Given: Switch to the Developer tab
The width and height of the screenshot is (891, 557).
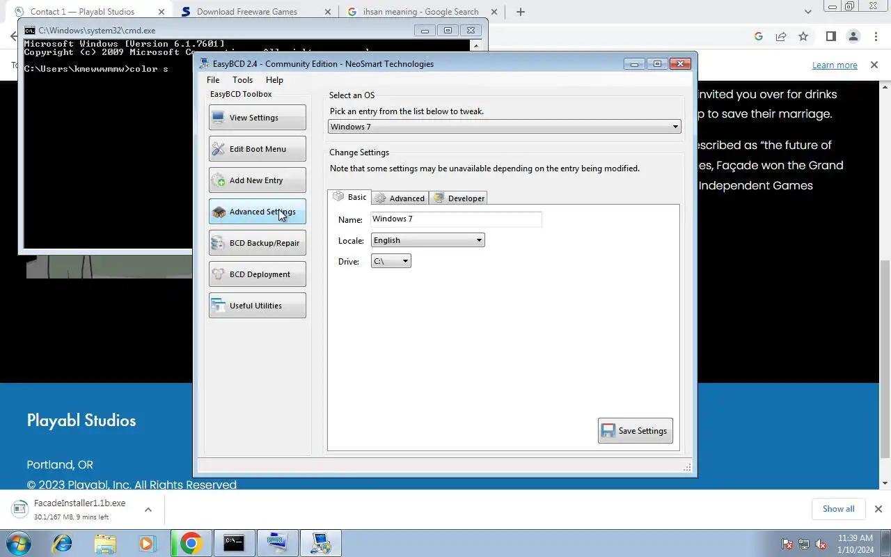Looking at the screenshot, I should click(x=458, y=198).
